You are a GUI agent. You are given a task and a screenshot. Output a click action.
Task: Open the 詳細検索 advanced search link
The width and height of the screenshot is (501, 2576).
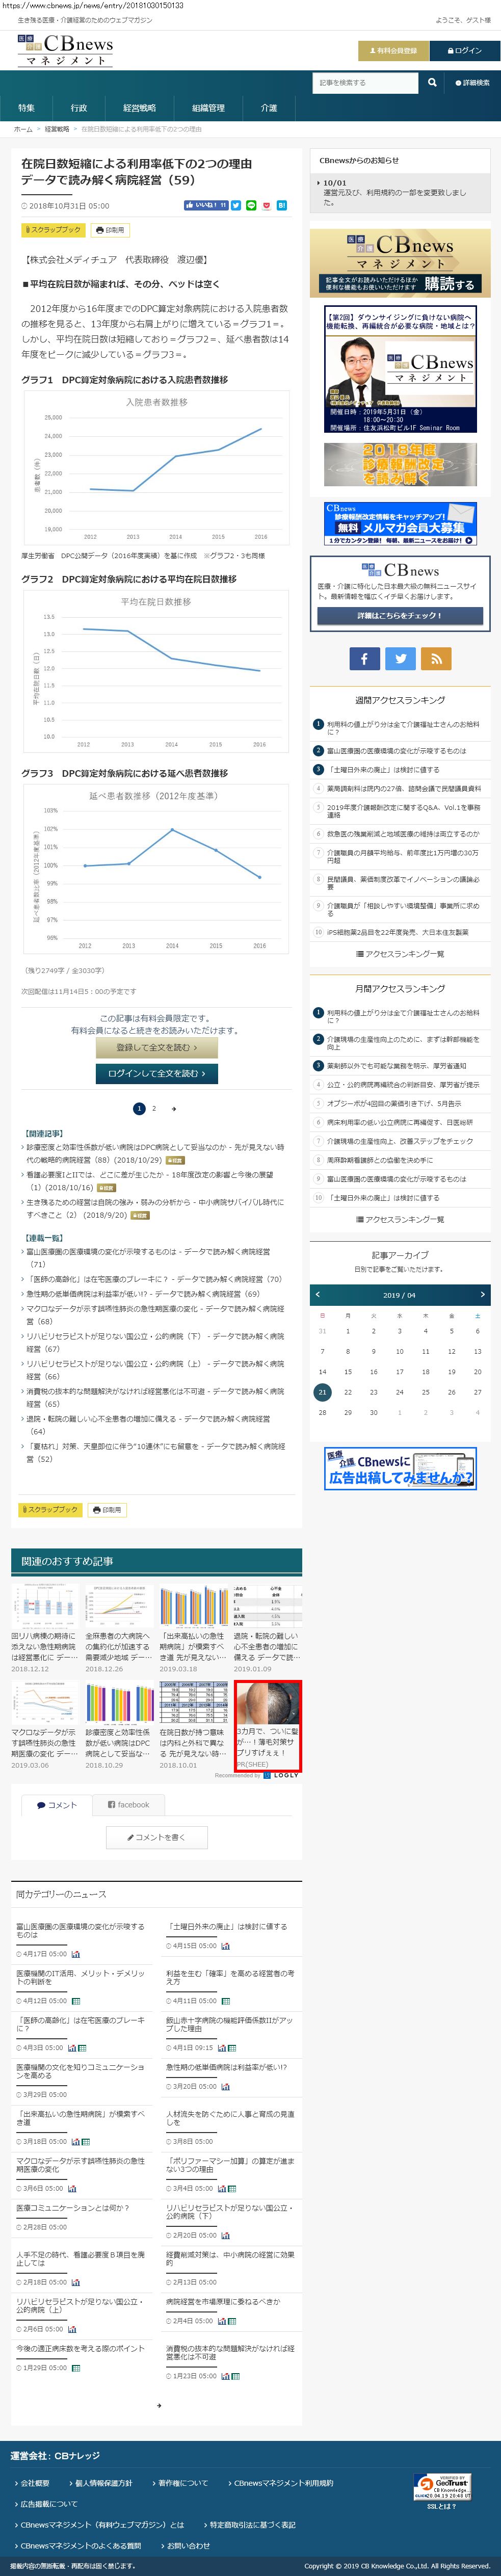click(x=472, y=83)
